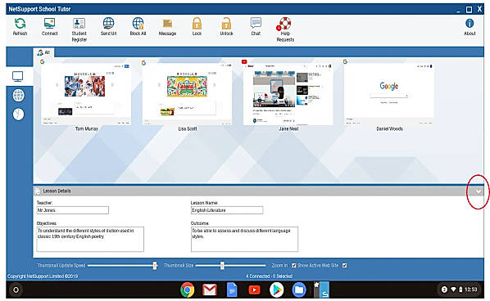Screen dimensions: 490x301
Task: Open the web view globe sidebar icon
Action: click(19, 95)
